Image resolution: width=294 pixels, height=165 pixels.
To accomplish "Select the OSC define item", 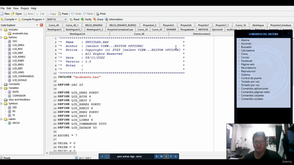I will tap(15, 41).
